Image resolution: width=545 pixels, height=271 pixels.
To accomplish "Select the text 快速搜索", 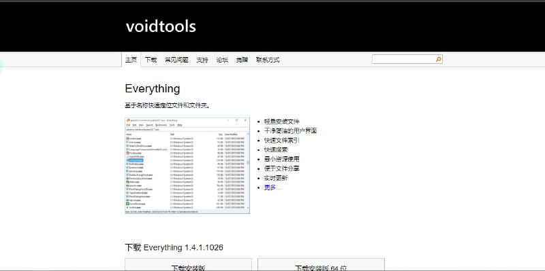I will [x=276, y=149].
